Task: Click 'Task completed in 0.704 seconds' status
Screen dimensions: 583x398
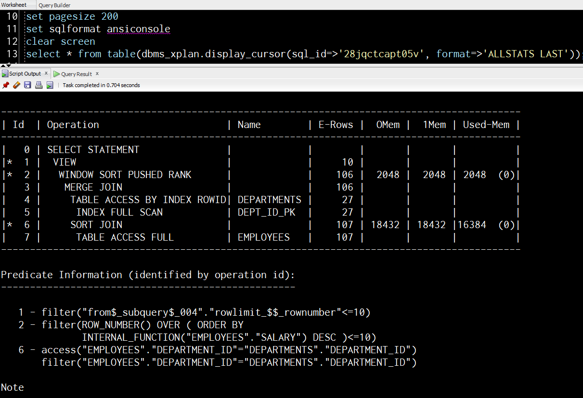Action: click(x=102, y=85)
